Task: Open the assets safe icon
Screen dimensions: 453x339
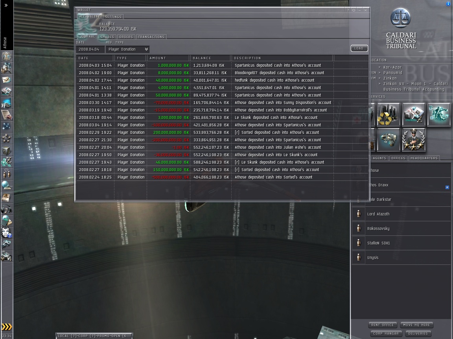Action: (6, 151)
